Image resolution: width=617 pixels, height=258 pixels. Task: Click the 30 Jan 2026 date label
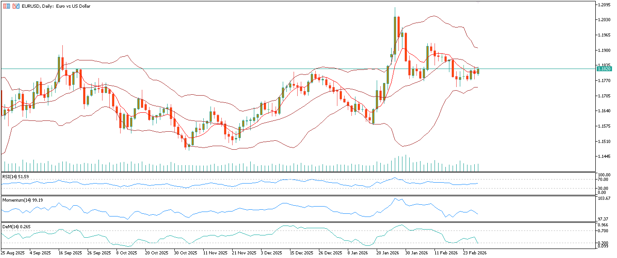coord(416,253)
